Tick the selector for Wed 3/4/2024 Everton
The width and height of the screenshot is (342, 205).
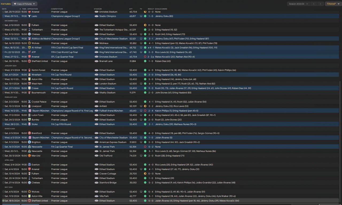pos(3,165)
